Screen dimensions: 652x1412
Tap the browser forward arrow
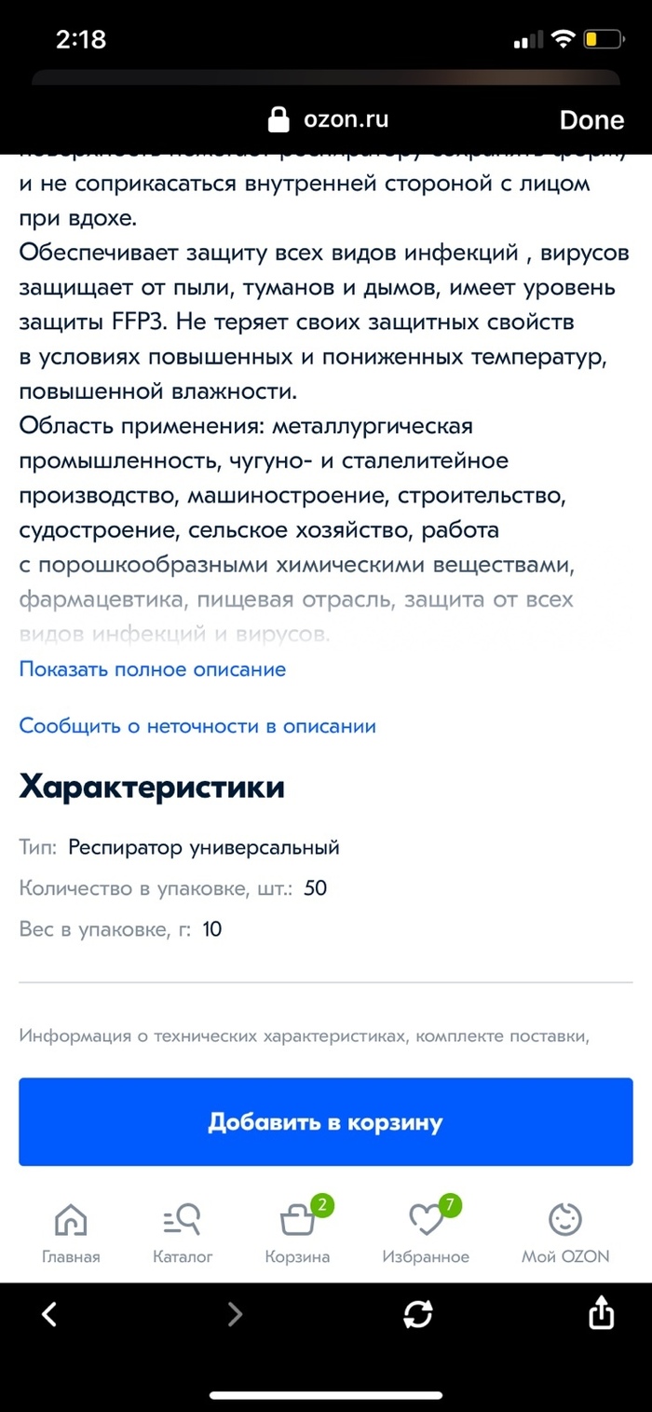pos(235,1314)
